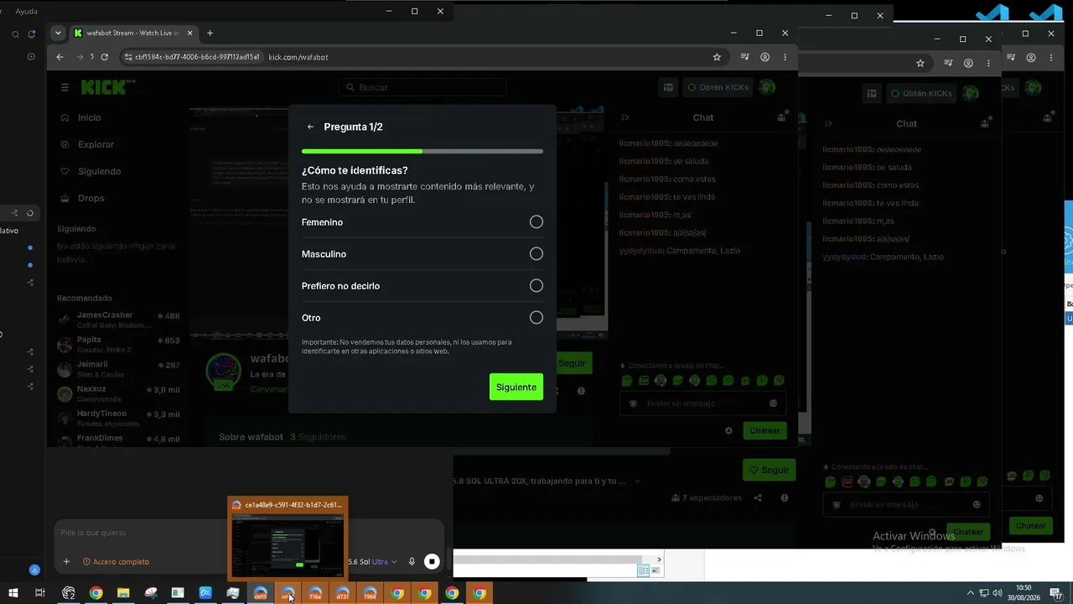
Task: Open the tab search dropdown arrow
Action: (58, 34)
